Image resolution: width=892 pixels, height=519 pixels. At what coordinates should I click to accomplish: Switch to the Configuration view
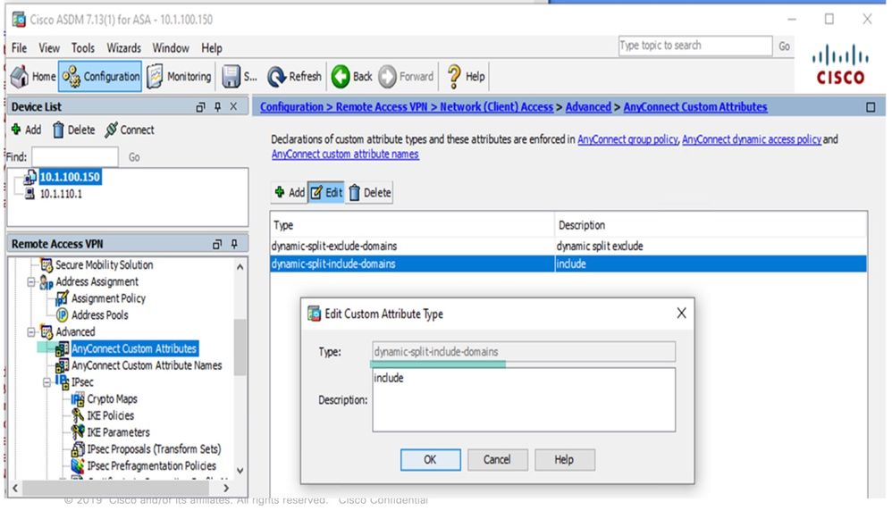(x=100, y=76)
